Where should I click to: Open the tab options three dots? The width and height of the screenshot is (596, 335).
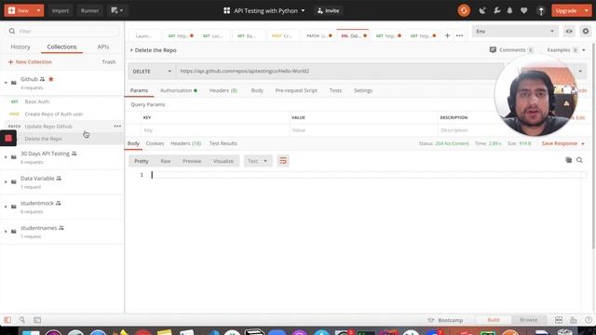click(459, 35)
